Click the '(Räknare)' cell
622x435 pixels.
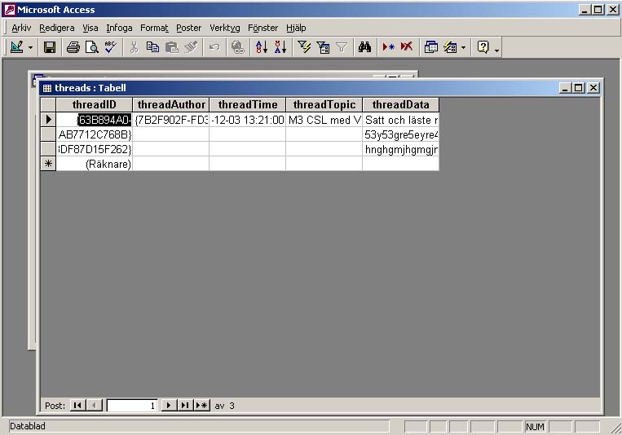[x=94, y=164]
